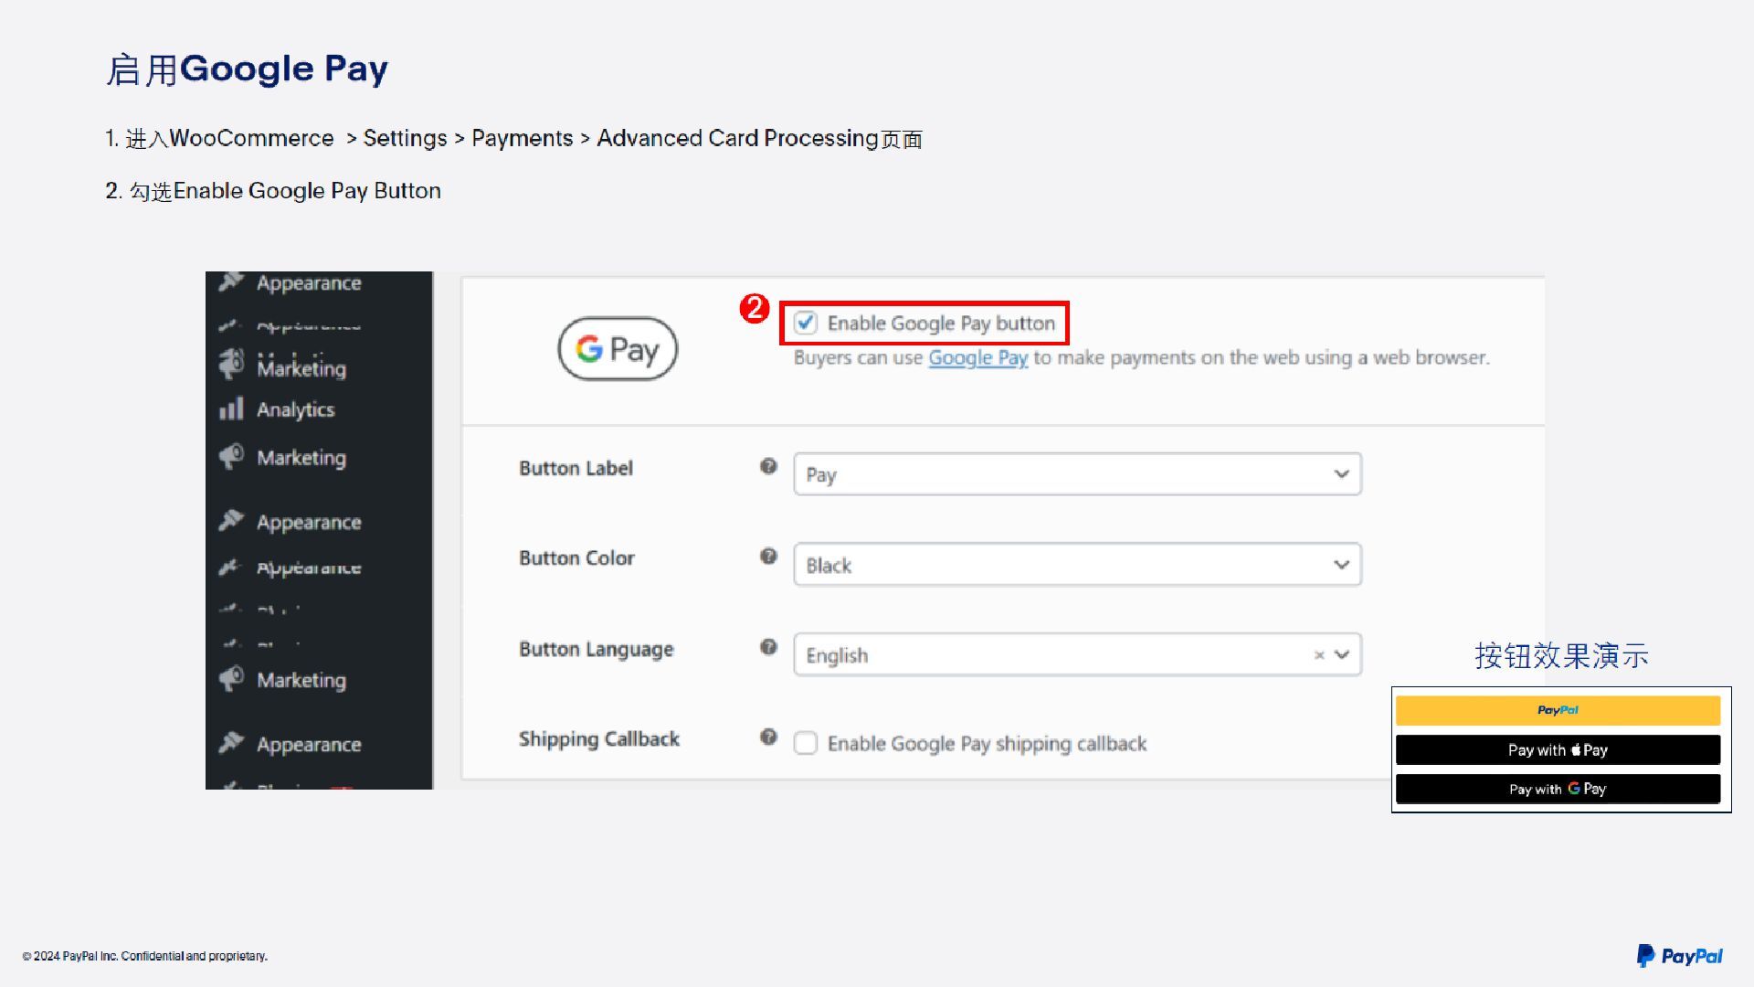Click the help icon beside Button Label
1754x987 pixels.
click(768, 466)
